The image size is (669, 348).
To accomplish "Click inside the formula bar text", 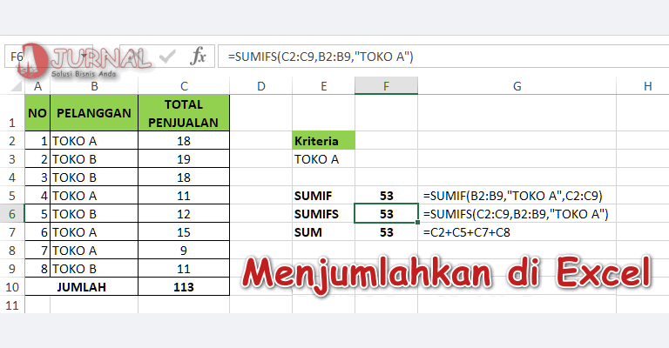I will click(x=321, y=57).
